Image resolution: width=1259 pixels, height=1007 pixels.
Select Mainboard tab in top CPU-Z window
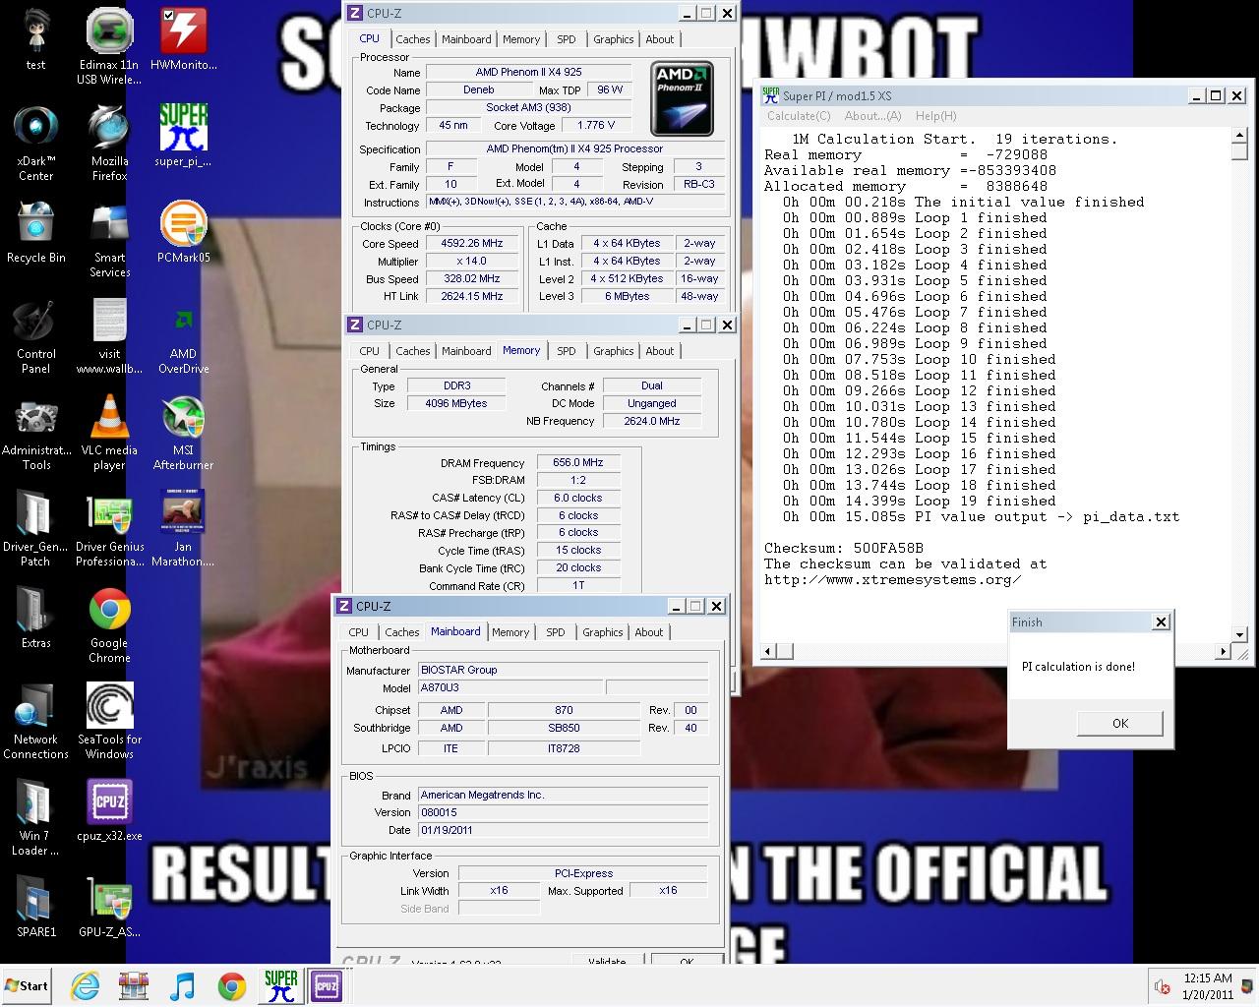click(466, 39)
